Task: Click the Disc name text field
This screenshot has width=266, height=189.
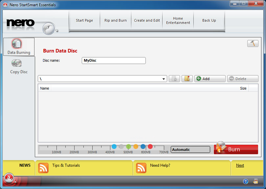Action: (113, 61)
